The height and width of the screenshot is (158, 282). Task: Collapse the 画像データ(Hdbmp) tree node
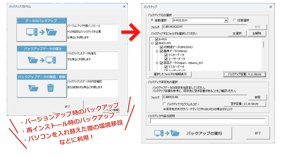click(157, 51)
